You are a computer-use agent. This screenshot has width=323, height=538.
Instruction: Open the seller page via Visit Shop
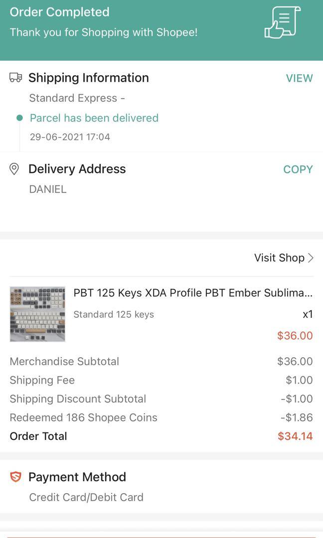click(x=279, y=258)
